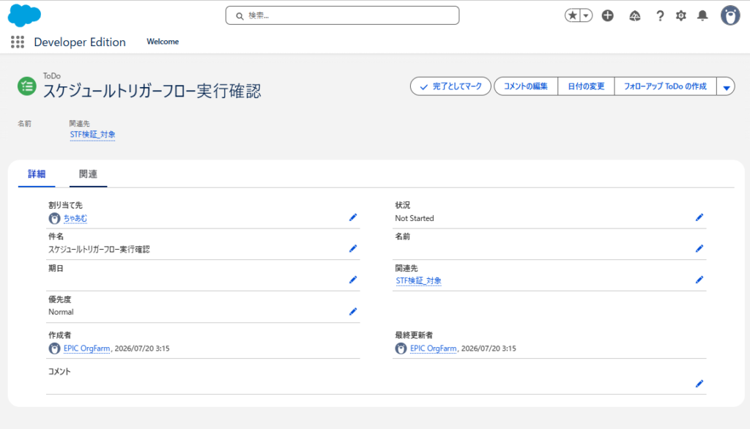Click the Salesforce cloud logo
The width and height of the screenshot is (750, 429).
click(24, 15)
